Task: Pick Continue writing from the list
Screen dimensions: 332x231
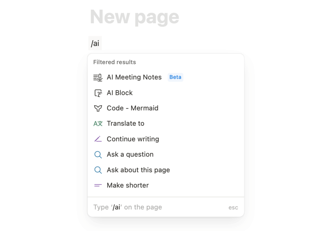Action: coord(133,139)
